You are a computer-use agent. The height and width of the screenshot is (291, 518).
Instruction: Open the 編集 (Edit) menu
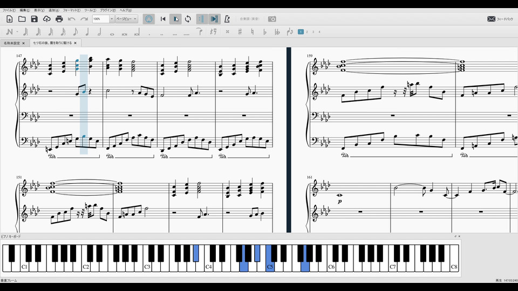(25, 10)
